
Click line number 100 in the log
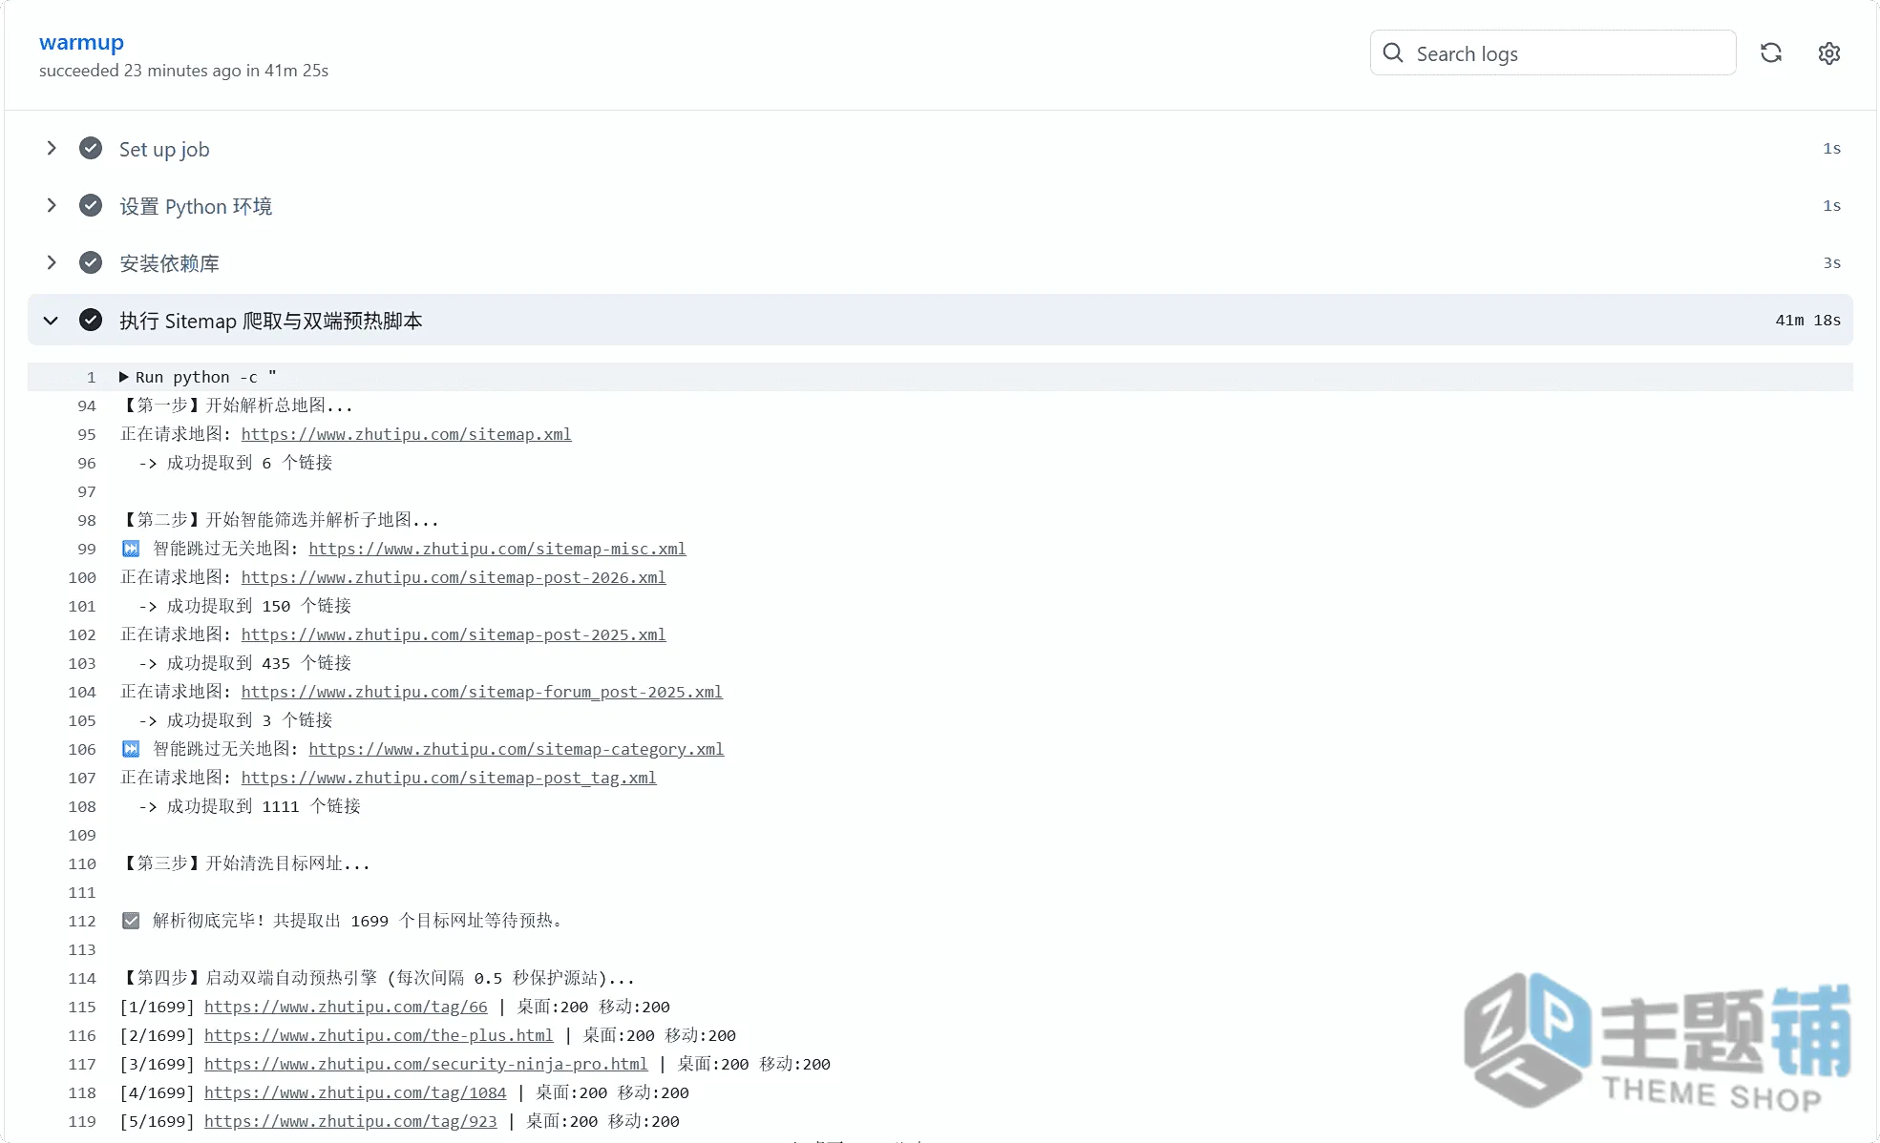coord(82,577)
